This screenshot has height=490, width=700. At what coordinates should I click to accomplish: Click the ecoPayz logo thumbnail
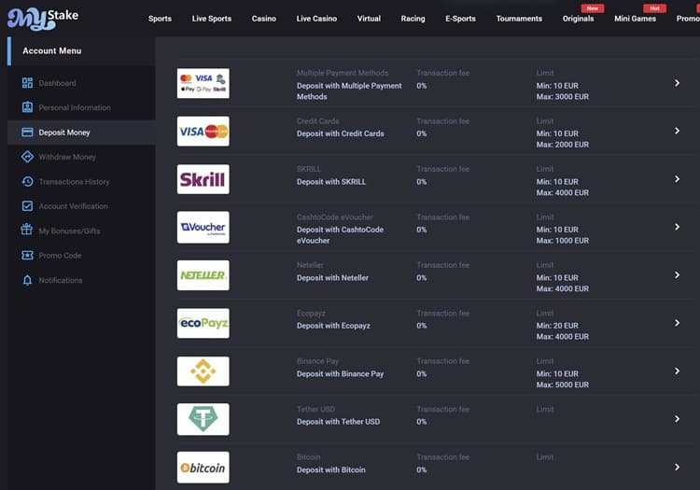203,323
